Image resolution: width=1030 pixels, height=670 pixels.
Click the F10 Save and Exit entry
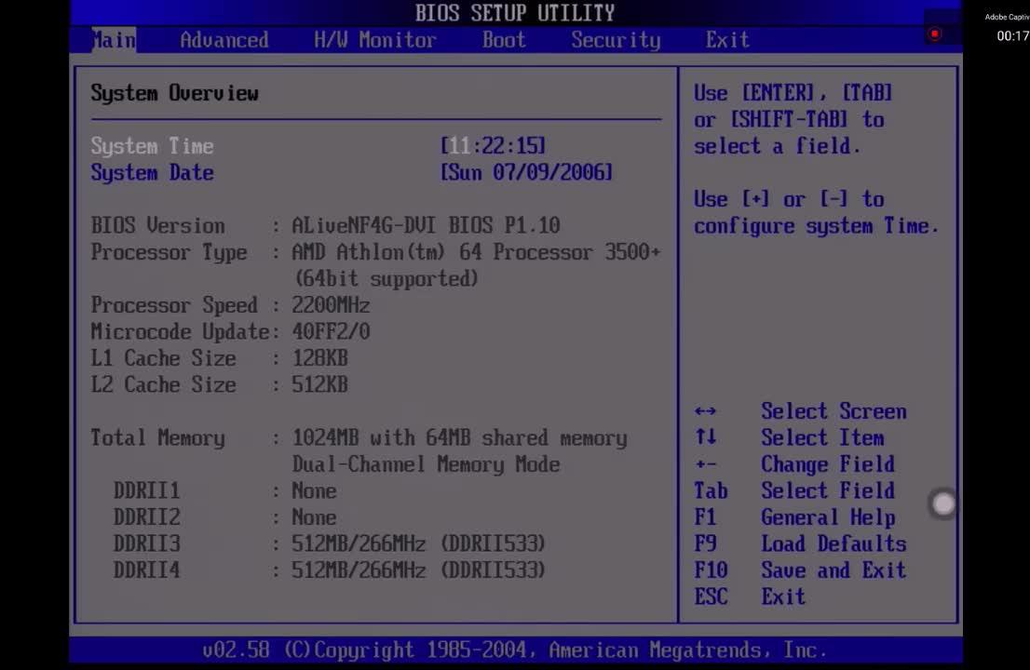(x=800, y=570)
